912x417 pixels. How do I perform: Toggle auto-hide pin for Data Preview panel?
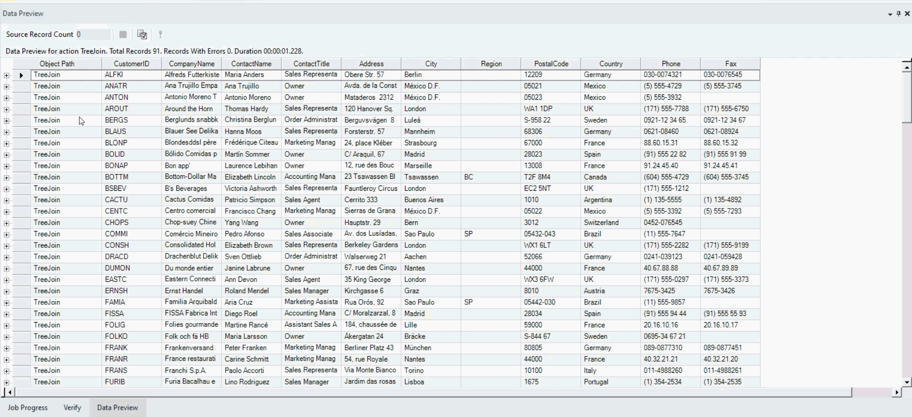[899, 13]
